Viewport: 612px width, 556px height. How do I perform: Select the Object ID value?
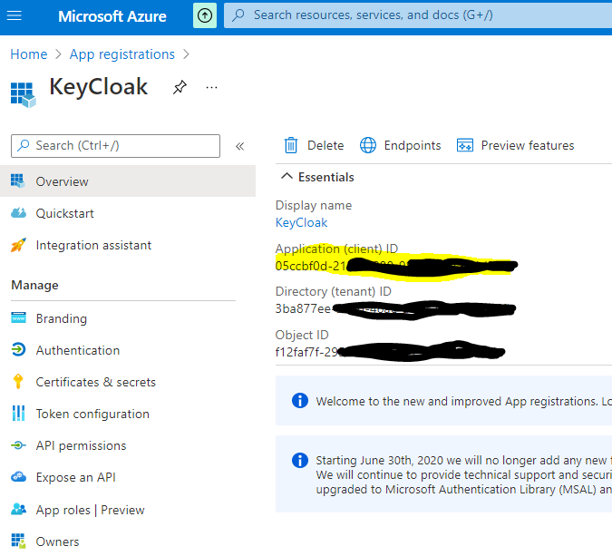pos(390,352)
